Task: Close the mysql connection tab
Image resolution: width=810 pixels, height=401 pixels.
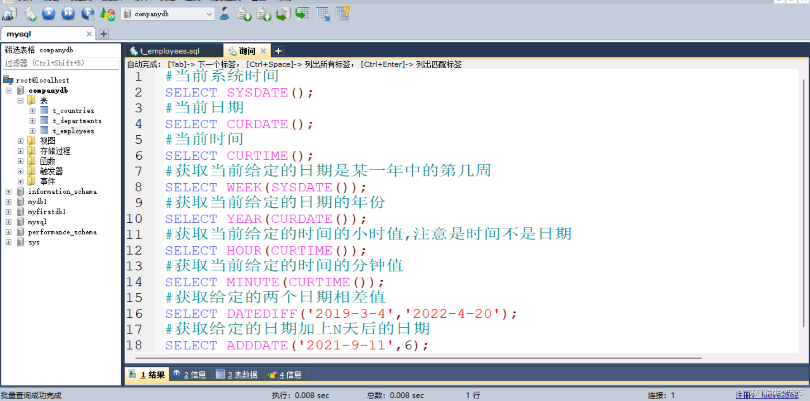Action: [89, 34]
